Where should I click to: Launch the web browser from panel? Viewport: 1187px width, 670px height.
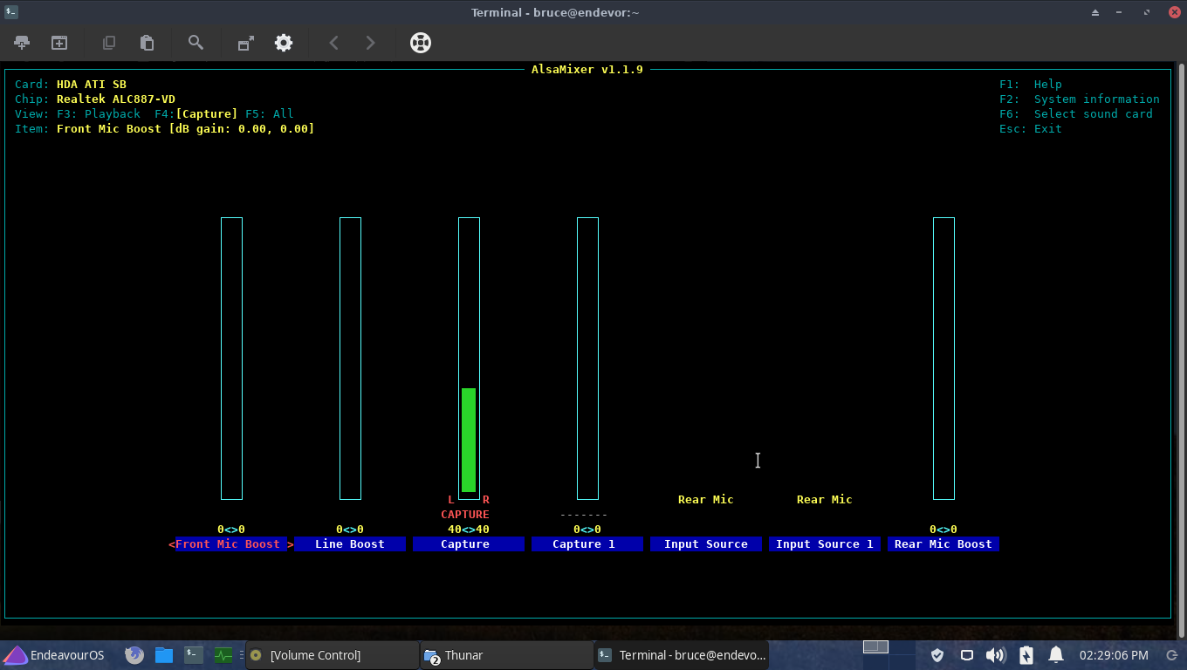[134, 655]
